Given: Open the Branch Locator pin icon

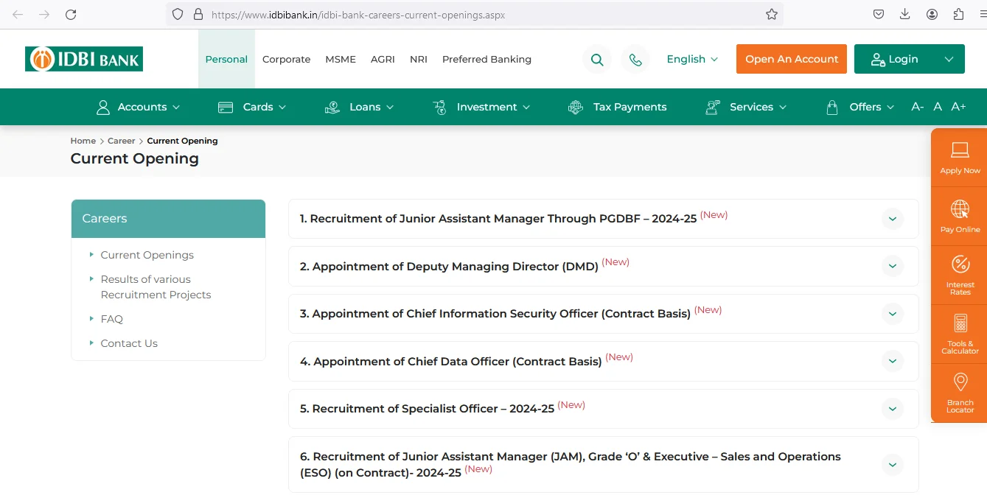Looking at the screenshot, I should click(x=960, y=382).
